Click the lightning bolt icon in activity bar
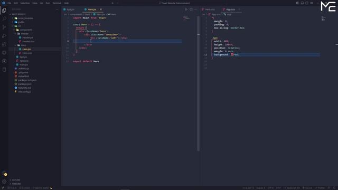338x190 pixels. click(4, 61)
